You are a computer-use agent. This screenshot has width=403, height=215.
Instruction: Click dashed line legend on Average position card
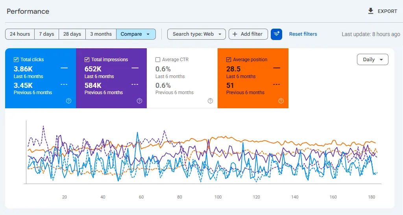click(277, 85)
